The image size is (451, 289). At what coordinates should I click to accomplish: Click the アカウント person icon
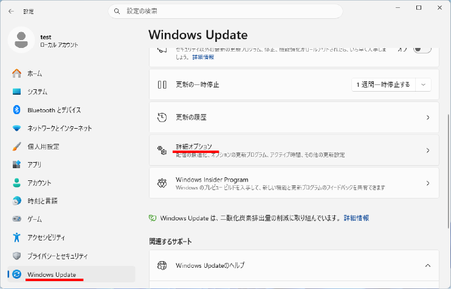click(x=16, y=183)
